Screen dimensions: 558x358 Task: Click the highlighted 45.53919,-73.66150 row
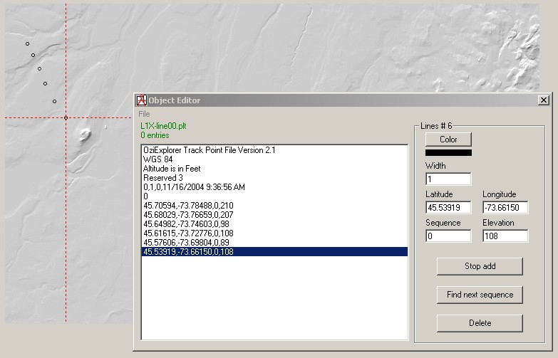click(188, 252)
